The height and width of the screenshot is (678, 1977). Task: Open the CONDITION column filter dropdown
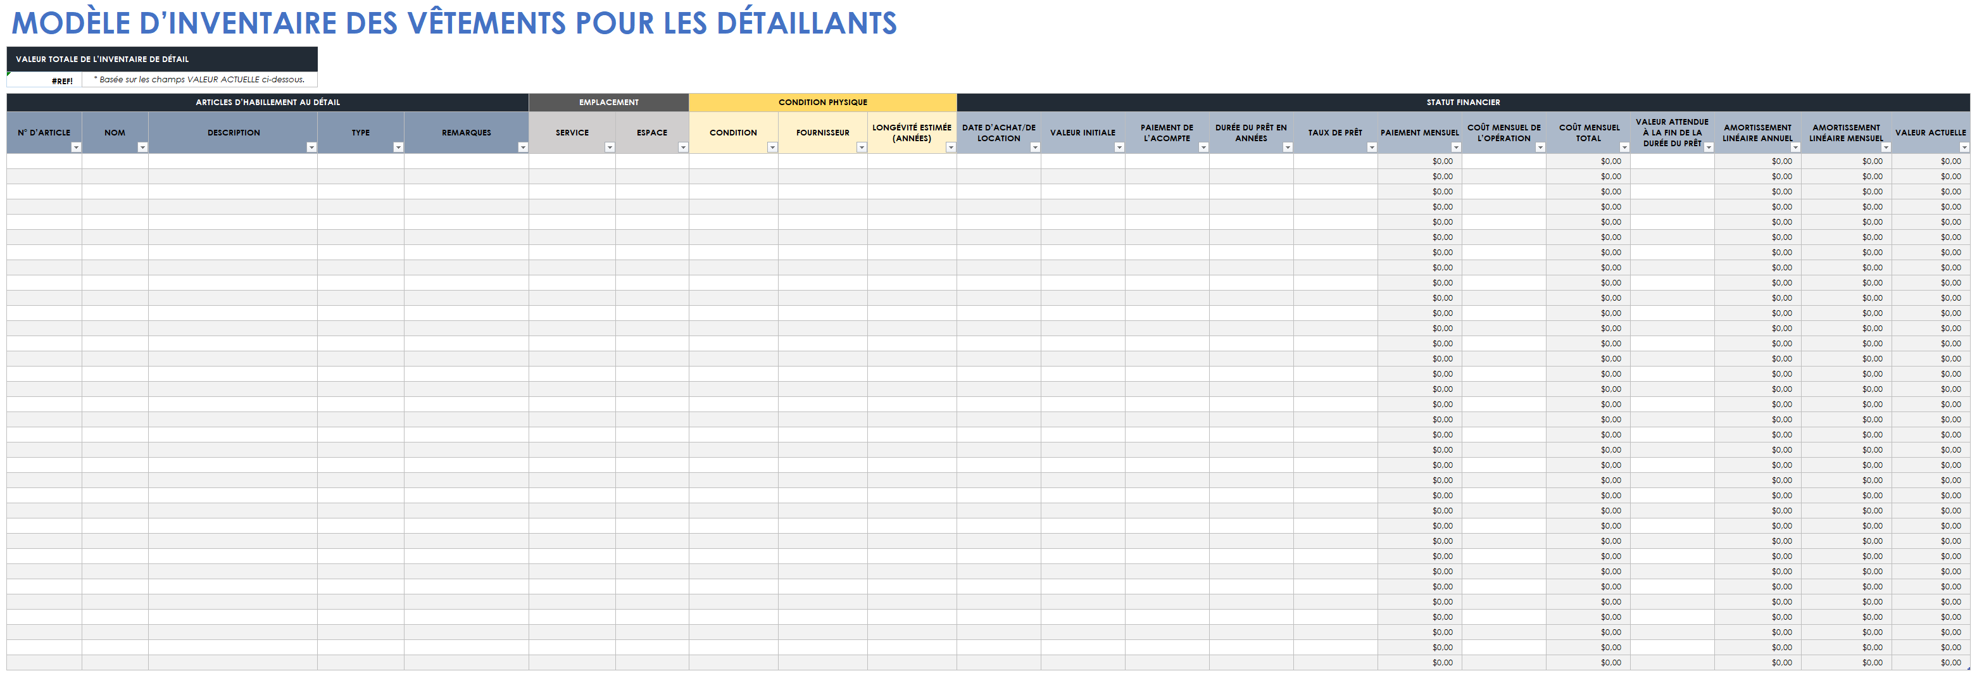click(772, 148)
